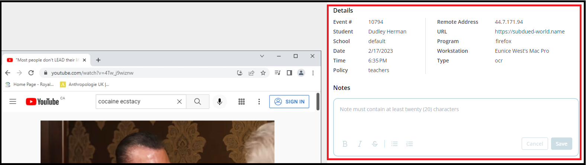
Task: Open a new browser tab
Action: pyautogui.click(x=98, y=60)
